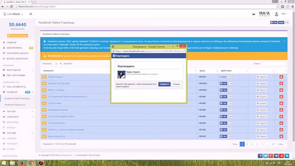Select Facebook Поделиться submenu item
Screen dimensions: 295x166
(x=15, y=105)
